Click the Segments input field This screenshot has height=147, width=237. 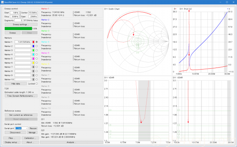[x=19, y=20]
